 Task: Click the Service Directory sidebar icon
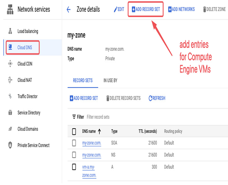(x=10, y=112)
